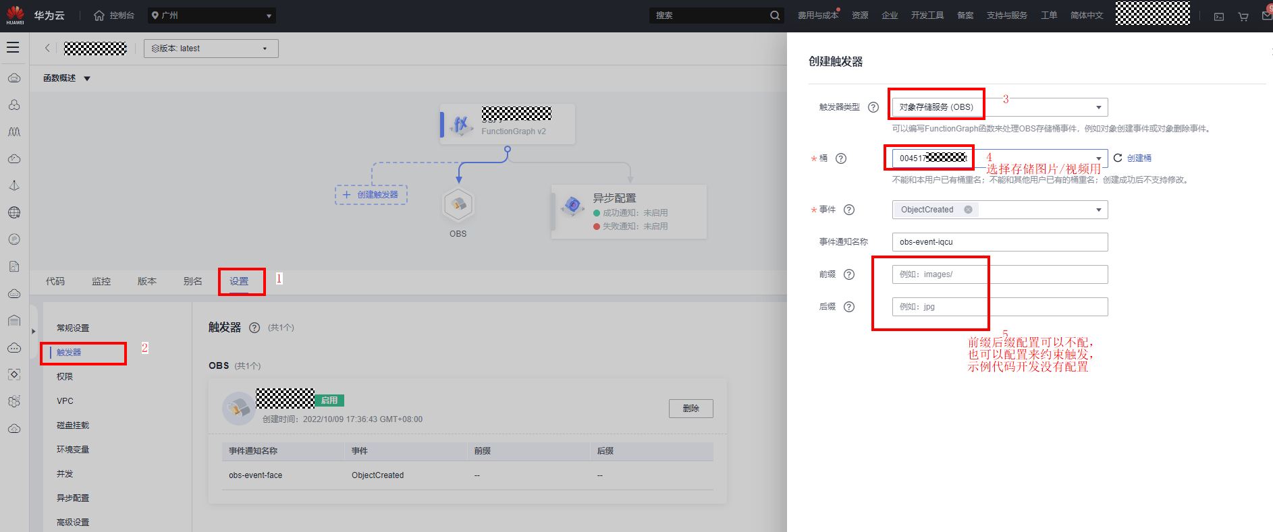Remove the ObjectCreated event tag

click(x=968, y=210)
